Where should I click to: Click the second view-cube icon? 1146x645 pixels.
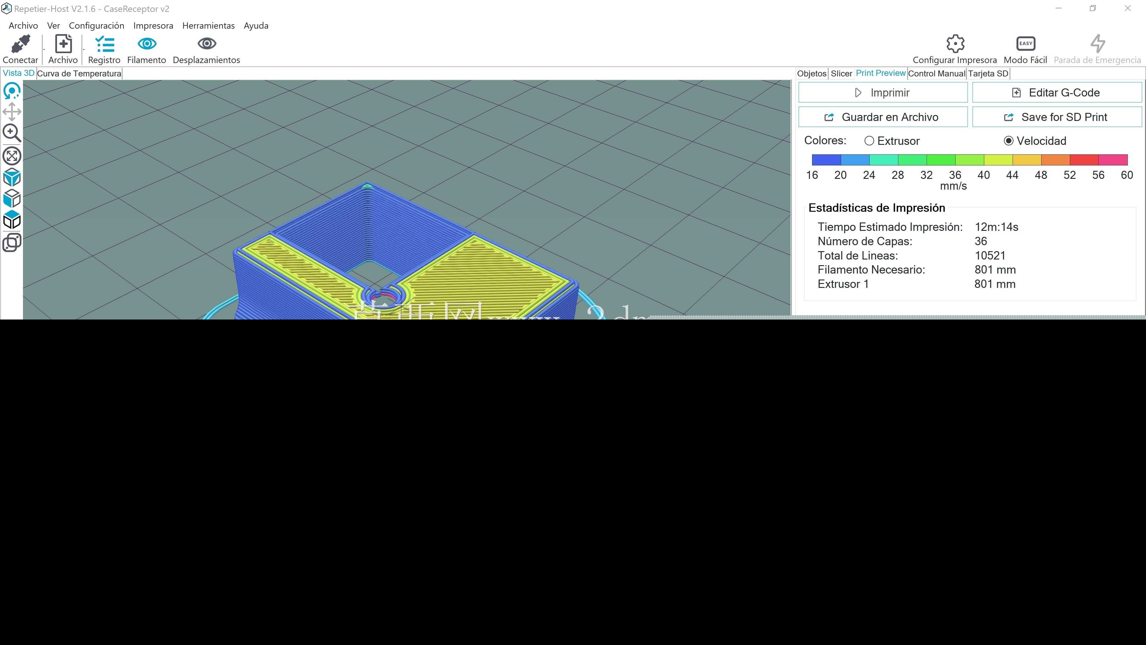click(x=12, y=199)
